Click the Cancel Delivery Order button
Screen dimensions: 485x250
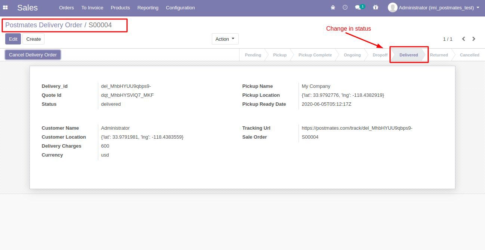tap(33, 55)
